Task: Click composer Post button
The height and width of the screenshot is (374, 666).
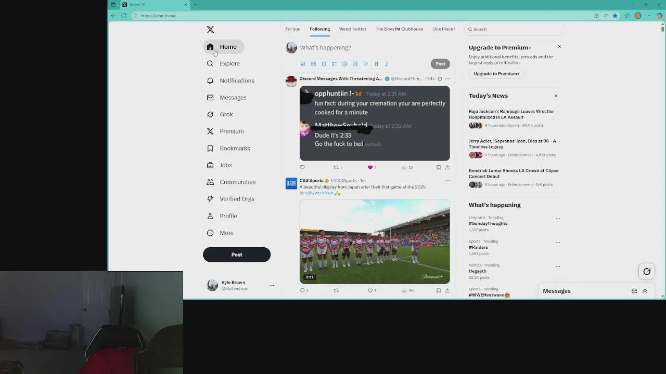Action: [x=440, y=64]
